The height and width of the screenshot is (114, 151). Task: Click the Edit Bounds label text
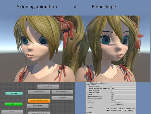[119, 105]
